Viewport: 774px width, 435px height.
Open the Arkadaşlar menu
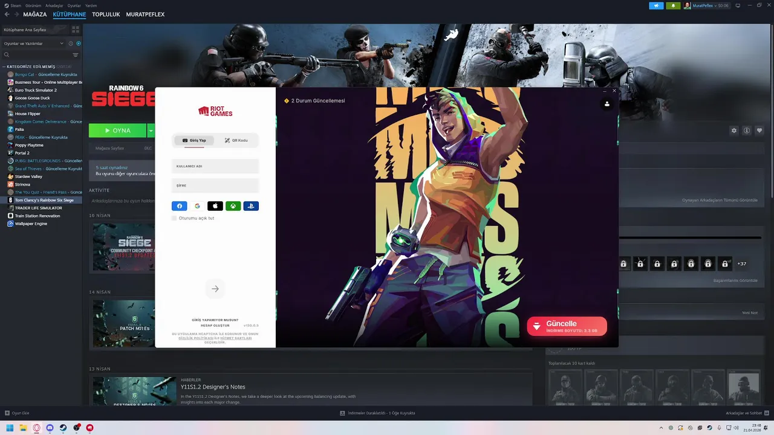pyautogui.click(x=54, y=5)
